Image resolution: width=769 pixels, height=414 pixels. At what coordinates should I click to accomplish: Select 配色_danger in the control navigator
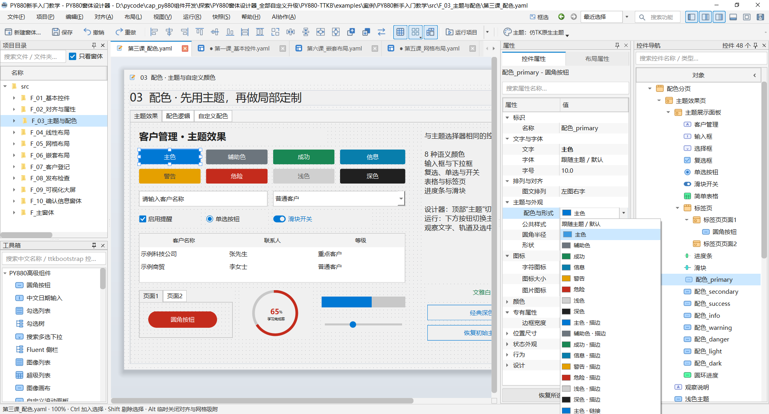pyautogui.click(x=712, y=339)
